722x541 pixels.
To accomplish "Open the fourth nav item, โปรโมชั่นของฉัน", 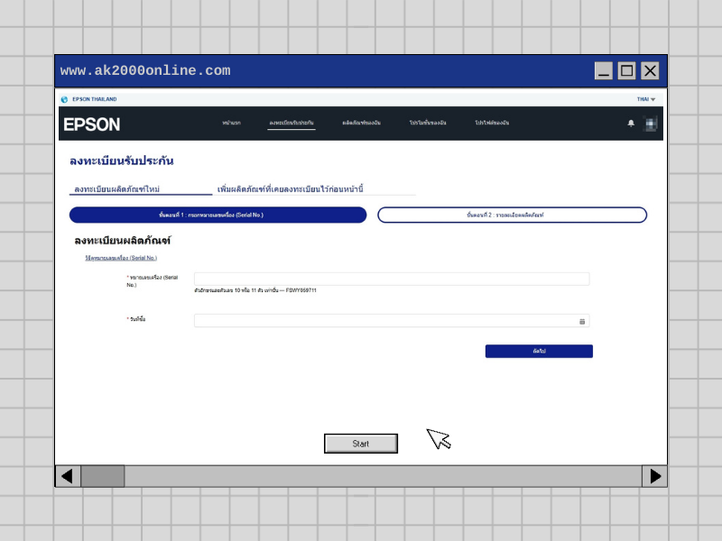I will coord(428,123).
